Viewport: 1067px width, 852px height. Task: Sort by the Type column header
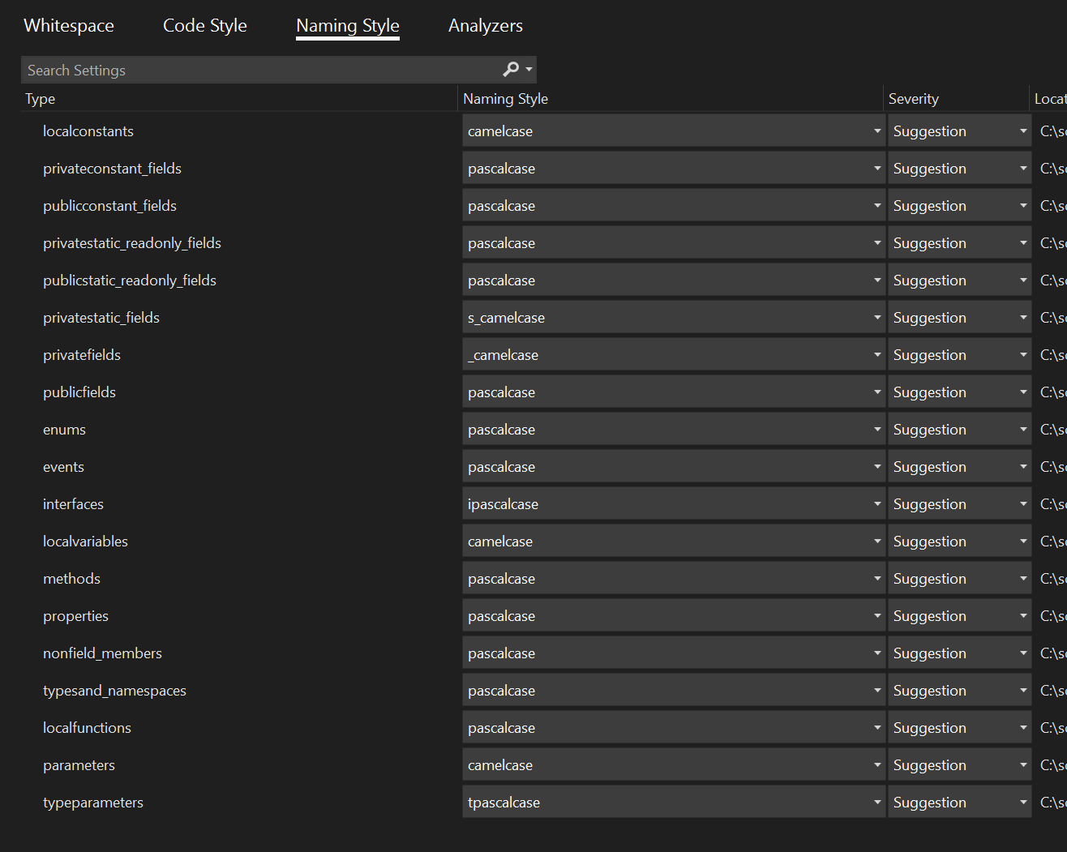(41, 99)
